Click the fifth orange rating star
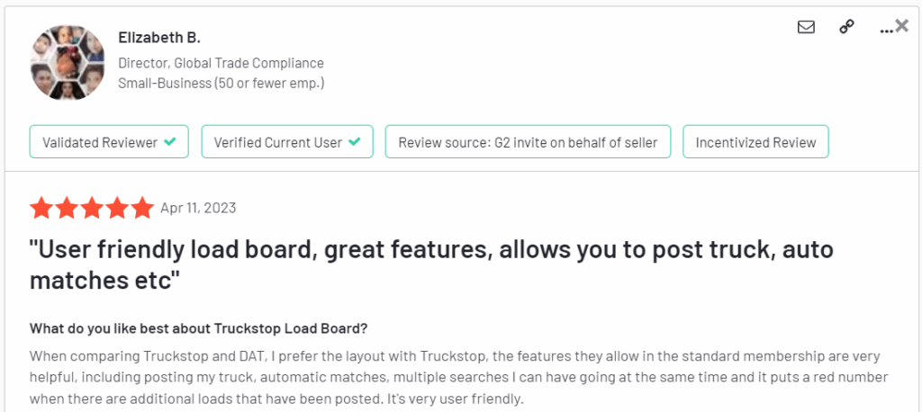This screenshot has height=412, width=922. [x=142, y=209]
